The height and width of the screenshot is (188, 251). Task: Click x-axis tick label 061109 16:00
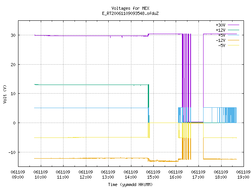(176, 175)
